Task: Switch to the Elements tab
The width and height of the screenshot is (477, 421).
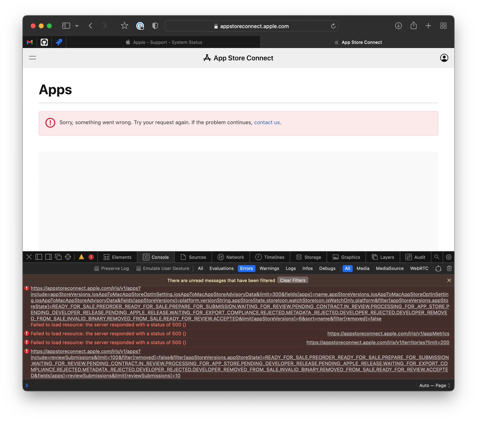Action: click(x=117, y=257)
